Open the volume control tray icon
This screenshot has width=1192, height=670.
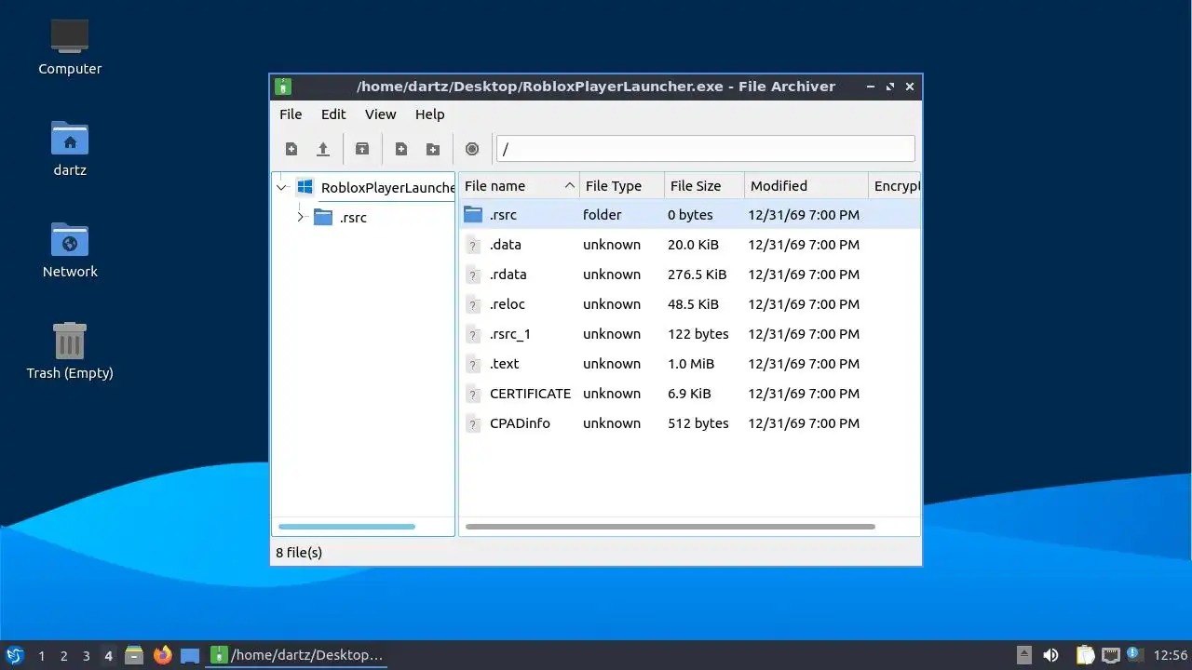(x=1051, y=655)
